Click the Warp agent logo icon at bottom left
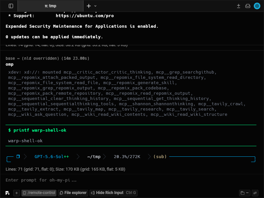The image size is (264, 198). [7, 193]
